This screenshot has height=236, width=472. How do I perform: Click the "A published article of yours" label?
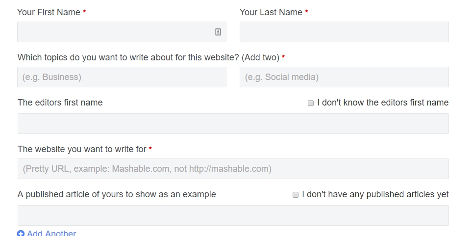pyautogui.click(x=117, y=194)
